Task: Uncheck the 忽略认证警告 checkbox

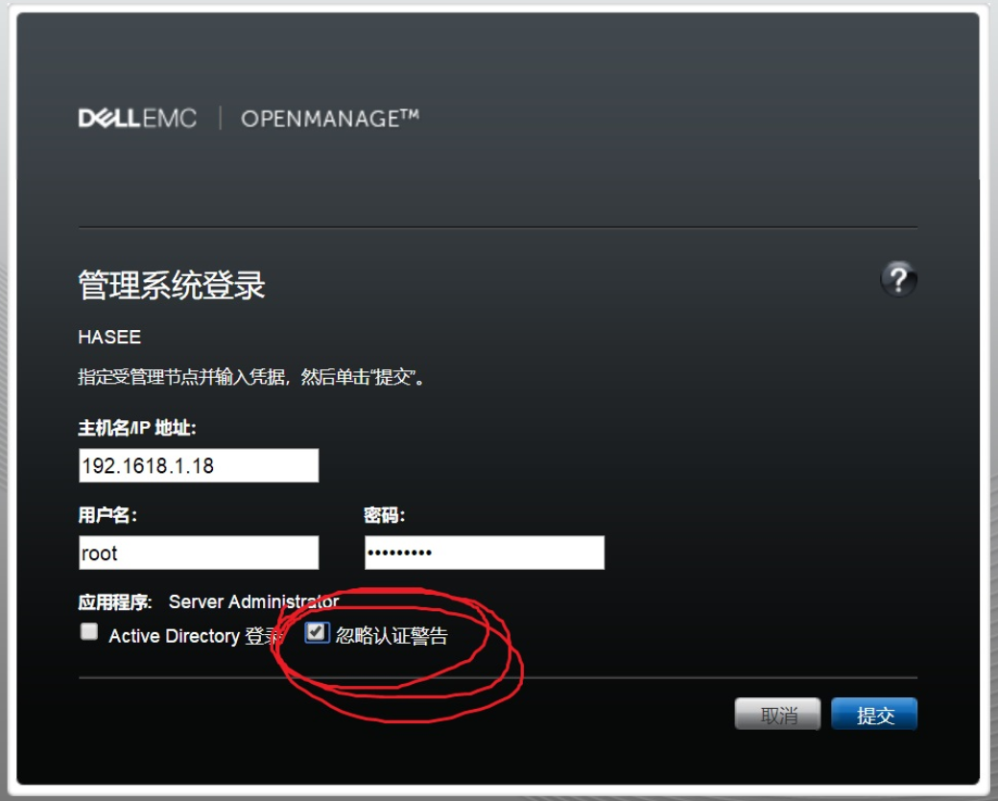Action: (x=317, y=632)
